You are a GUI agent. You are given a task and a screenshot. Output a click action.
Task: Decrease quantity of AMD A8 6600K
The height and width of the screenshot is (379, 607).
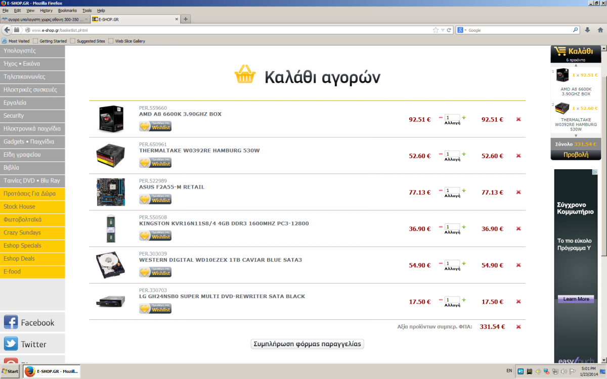(x=441, y=117)
